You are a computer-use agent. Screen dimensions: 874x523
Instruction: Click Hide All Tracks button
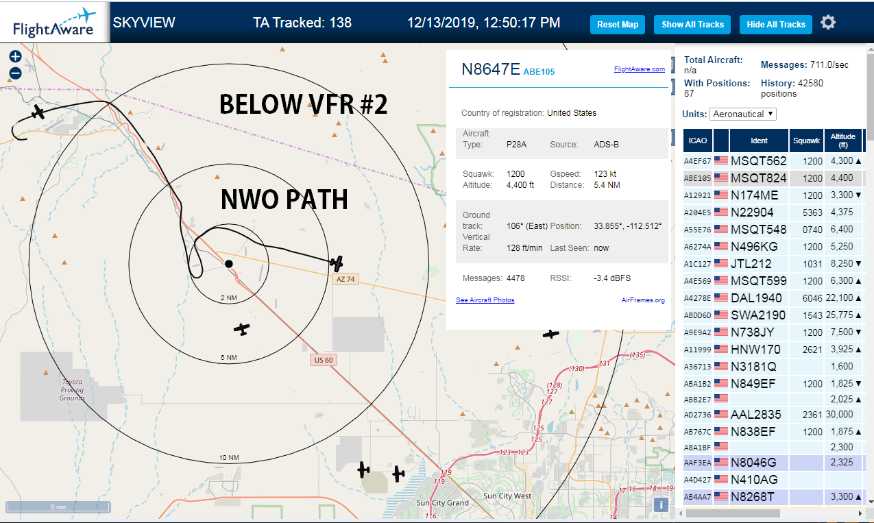tap(776, 25)
